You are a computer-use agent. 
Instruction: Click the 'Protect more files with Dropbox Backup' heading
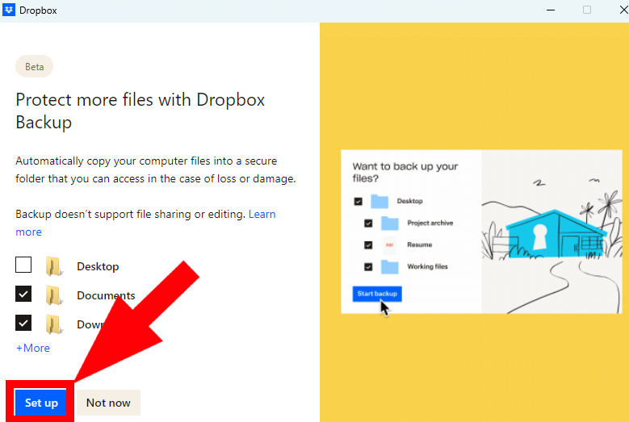(x=140, y=111)
